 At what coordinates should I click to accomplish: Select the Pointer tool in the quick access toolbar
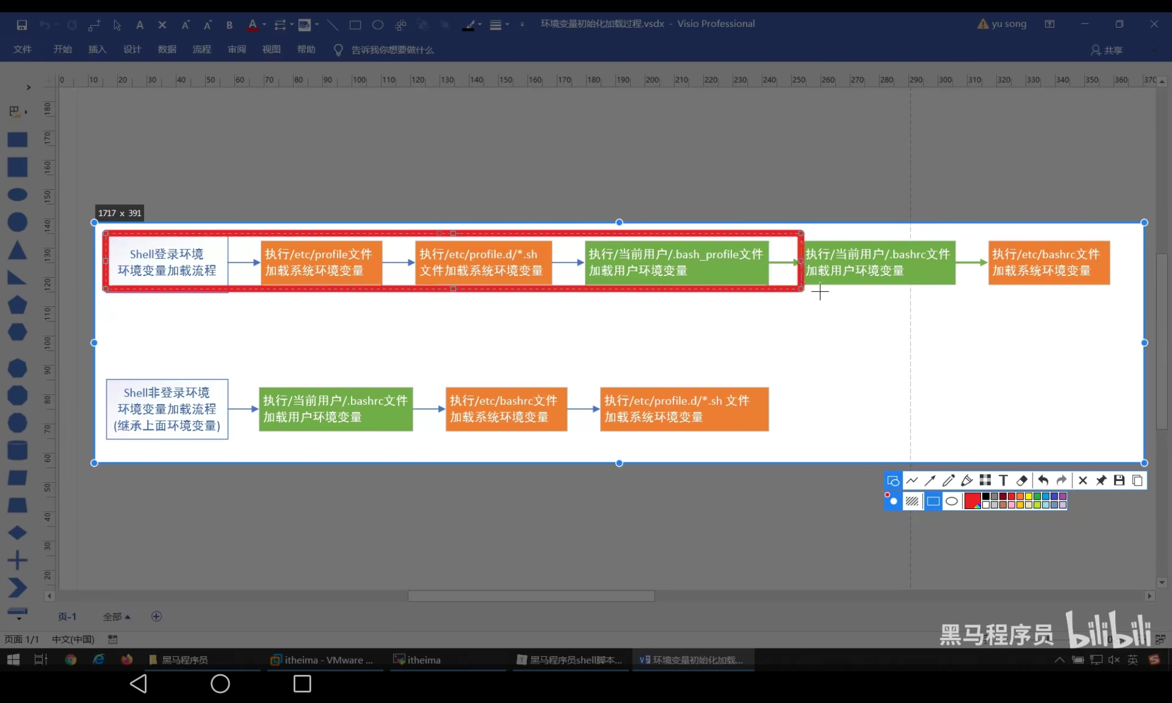117,25
